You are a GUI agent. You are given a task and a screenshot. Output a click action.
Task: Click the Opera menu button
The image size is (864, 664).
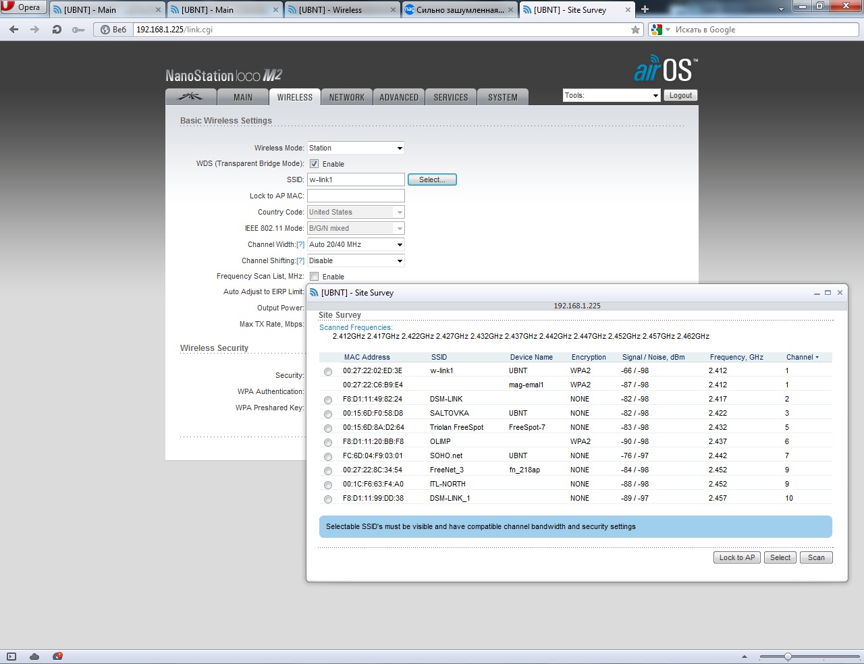tap(22, 8)
